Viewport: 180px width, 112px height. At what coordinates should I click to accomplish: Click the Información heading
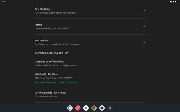point(41,41)
